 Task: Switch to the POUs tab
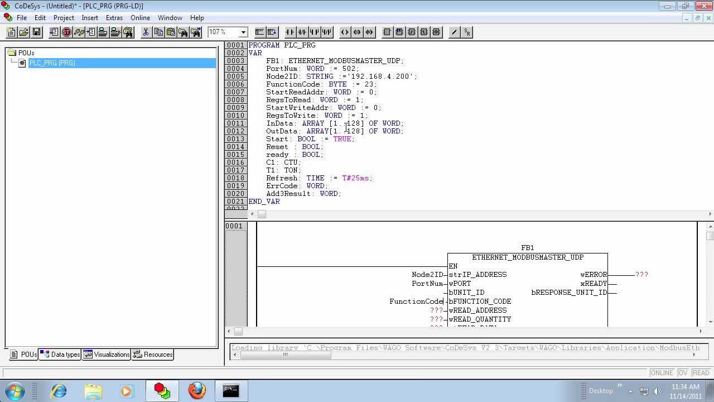(23, 355)
